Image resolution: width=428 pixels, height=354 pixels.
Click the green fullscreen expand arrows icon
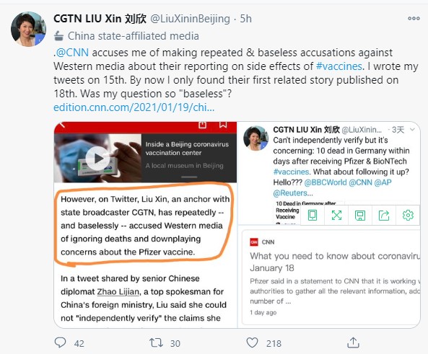click(x=336, y=215)
